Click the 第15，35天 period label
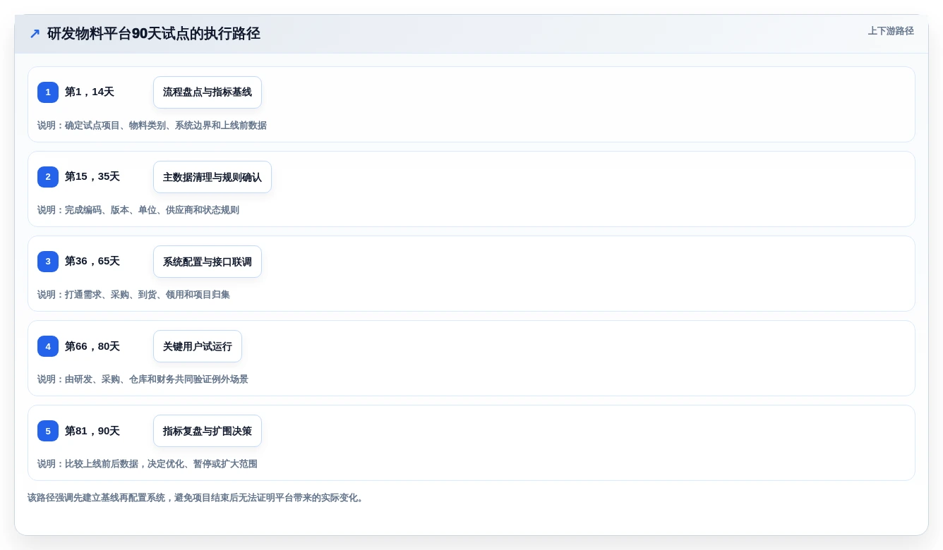943x550 pixels. (92, 176)
